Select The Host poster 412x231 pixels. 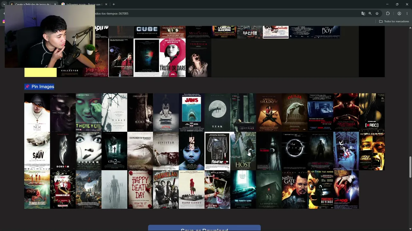(243, 151)
